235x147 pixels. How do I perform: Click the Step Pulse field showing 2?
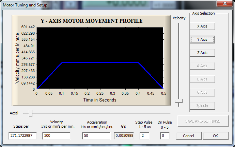tap(144, 136)
